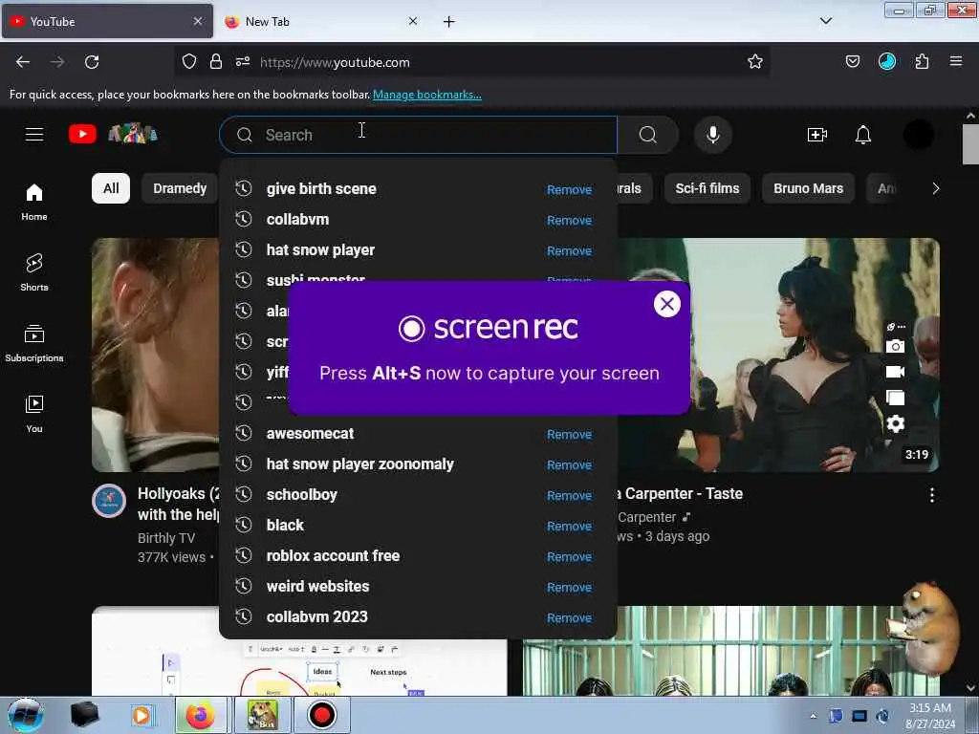Viewport: 979px width, 734px height.
Task: Choose the 'awesomecat' suggestion
Action: [x=418, y=433]
